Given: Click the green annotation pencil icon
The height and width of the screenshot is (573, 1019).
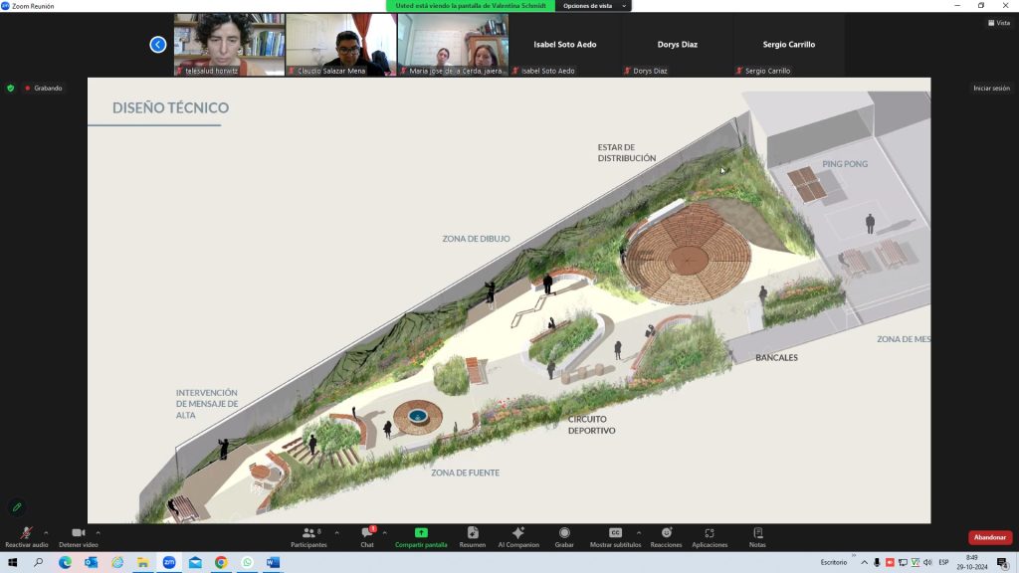Looking at the screenshot, I should click(17, 507).
